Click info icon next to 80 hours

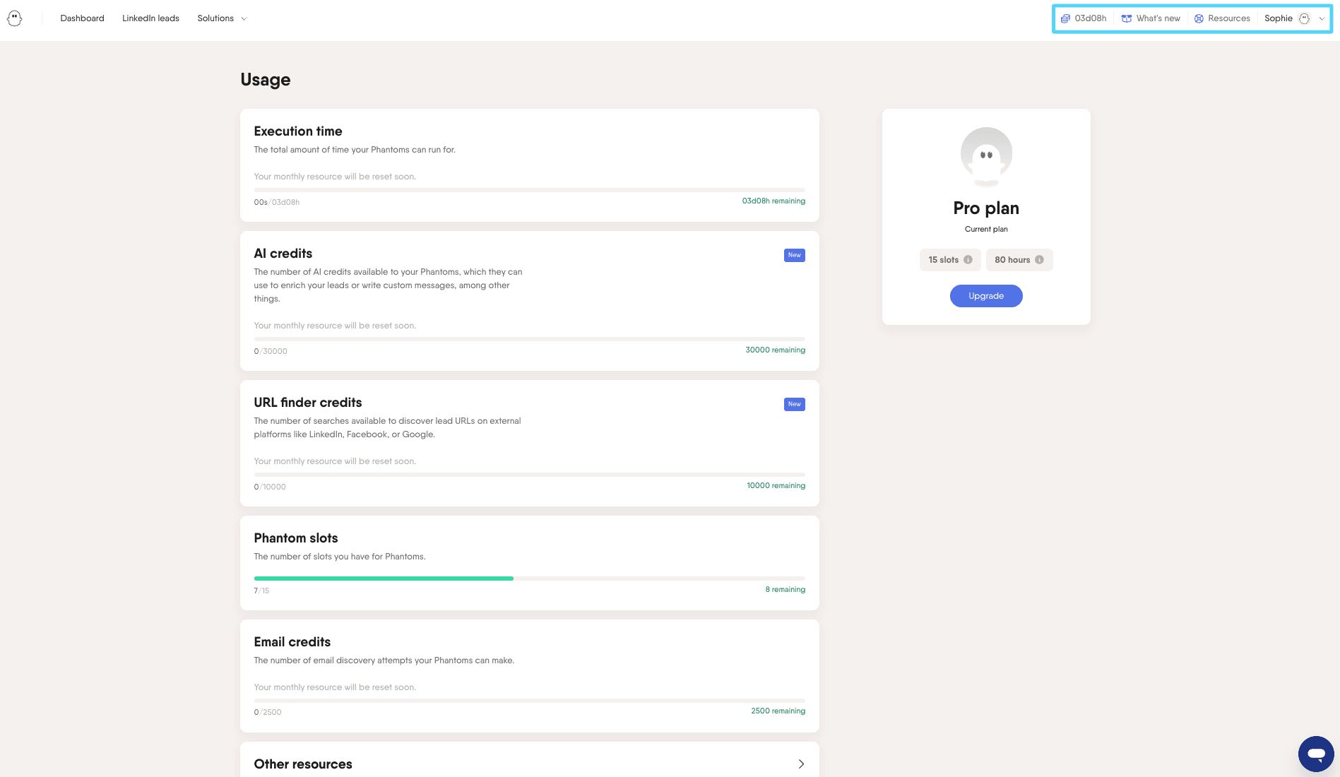click(x=1039, y=260)
